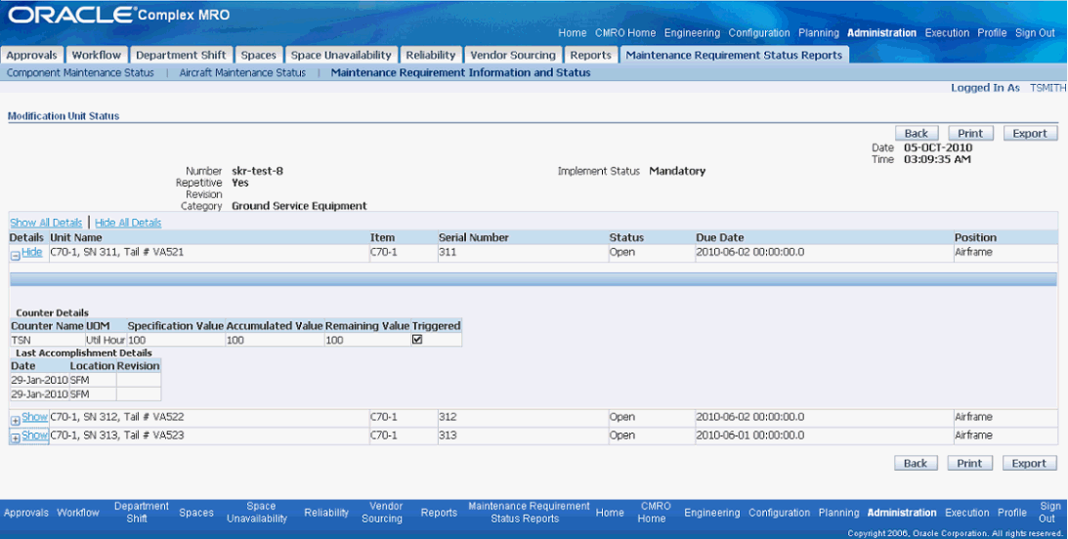Click Configuration in footer navigation
This screenshot has width=1068, height=539.
(x=779, y=513)
